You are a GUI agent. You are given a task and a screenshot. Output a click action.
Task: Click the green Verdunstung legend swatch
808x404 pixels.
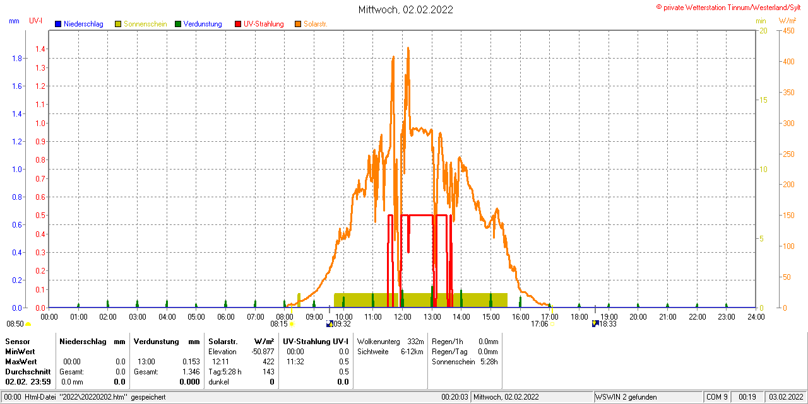click(178, 24)
